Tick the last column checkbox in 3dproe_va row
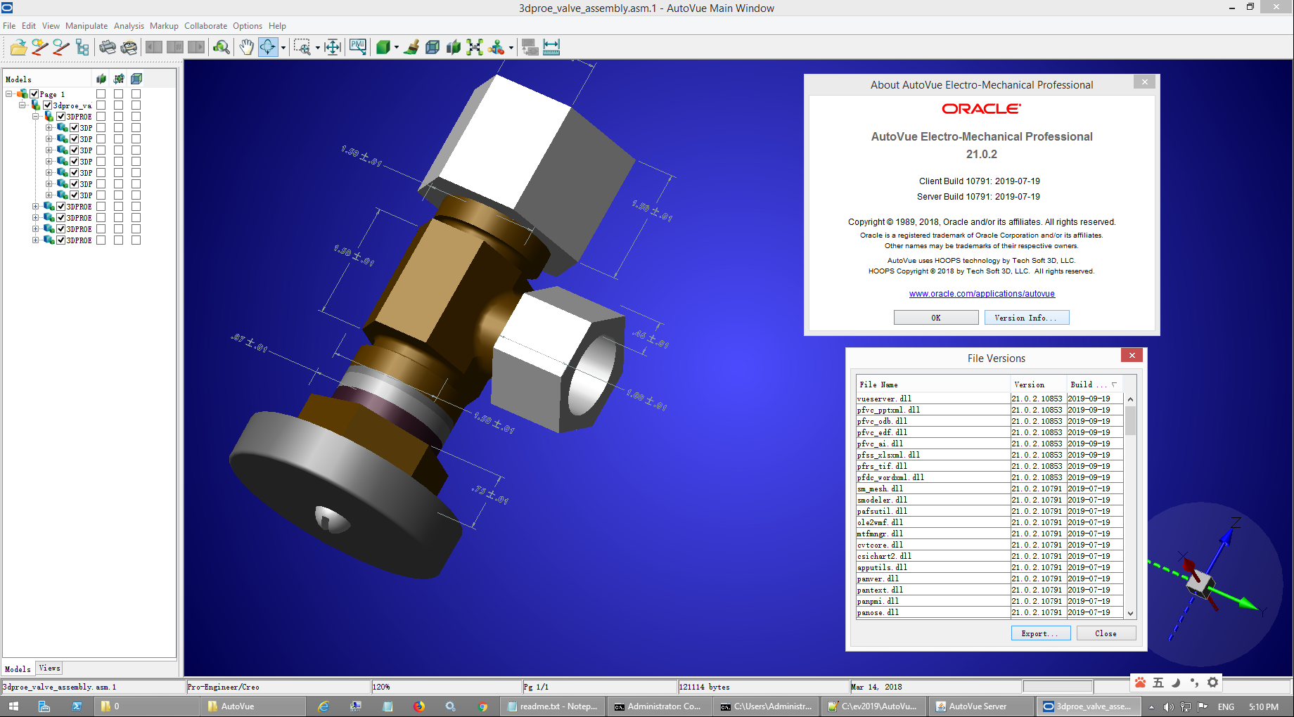The image size is (1294, 717). (136, 105)
